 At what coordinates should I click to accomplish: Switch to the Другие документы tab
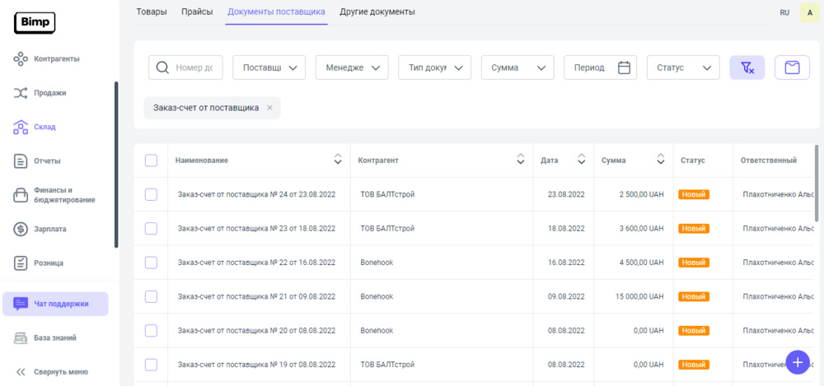point(377,12)
